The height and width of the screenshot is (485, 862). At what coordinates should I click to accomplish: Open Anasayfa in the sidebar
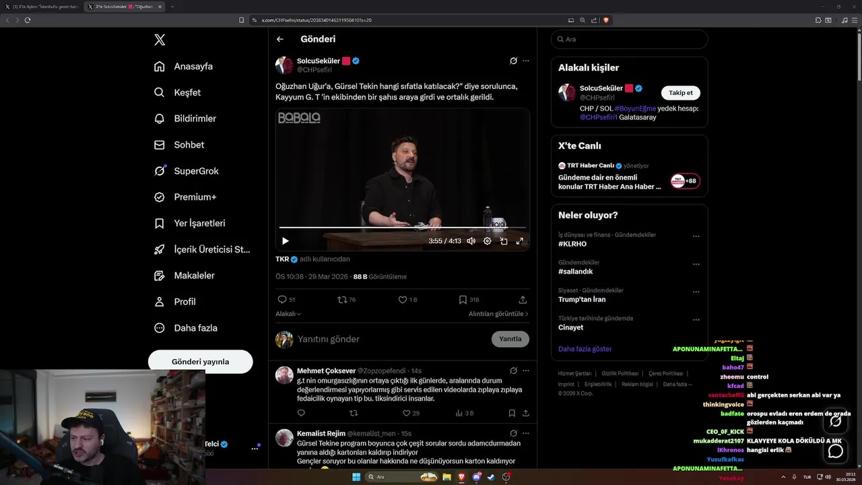pos(183,67)
